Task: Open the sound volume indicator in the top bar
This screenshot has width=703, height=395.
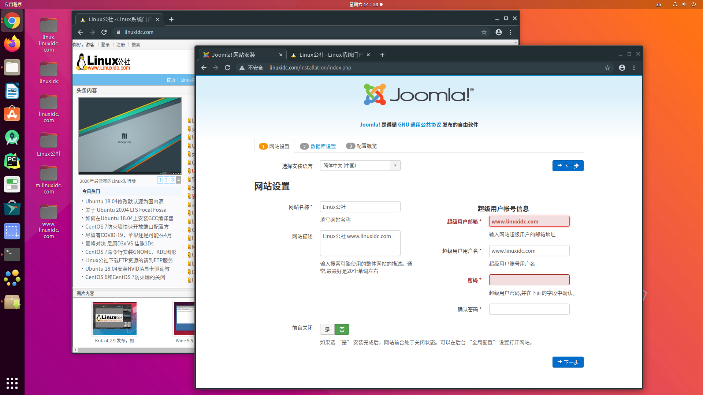Action: (x=684, y=4)
